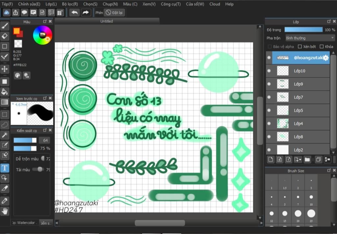Add a new 1-bit layer
This screenshot has height=234, width=337.
point(288,160)
